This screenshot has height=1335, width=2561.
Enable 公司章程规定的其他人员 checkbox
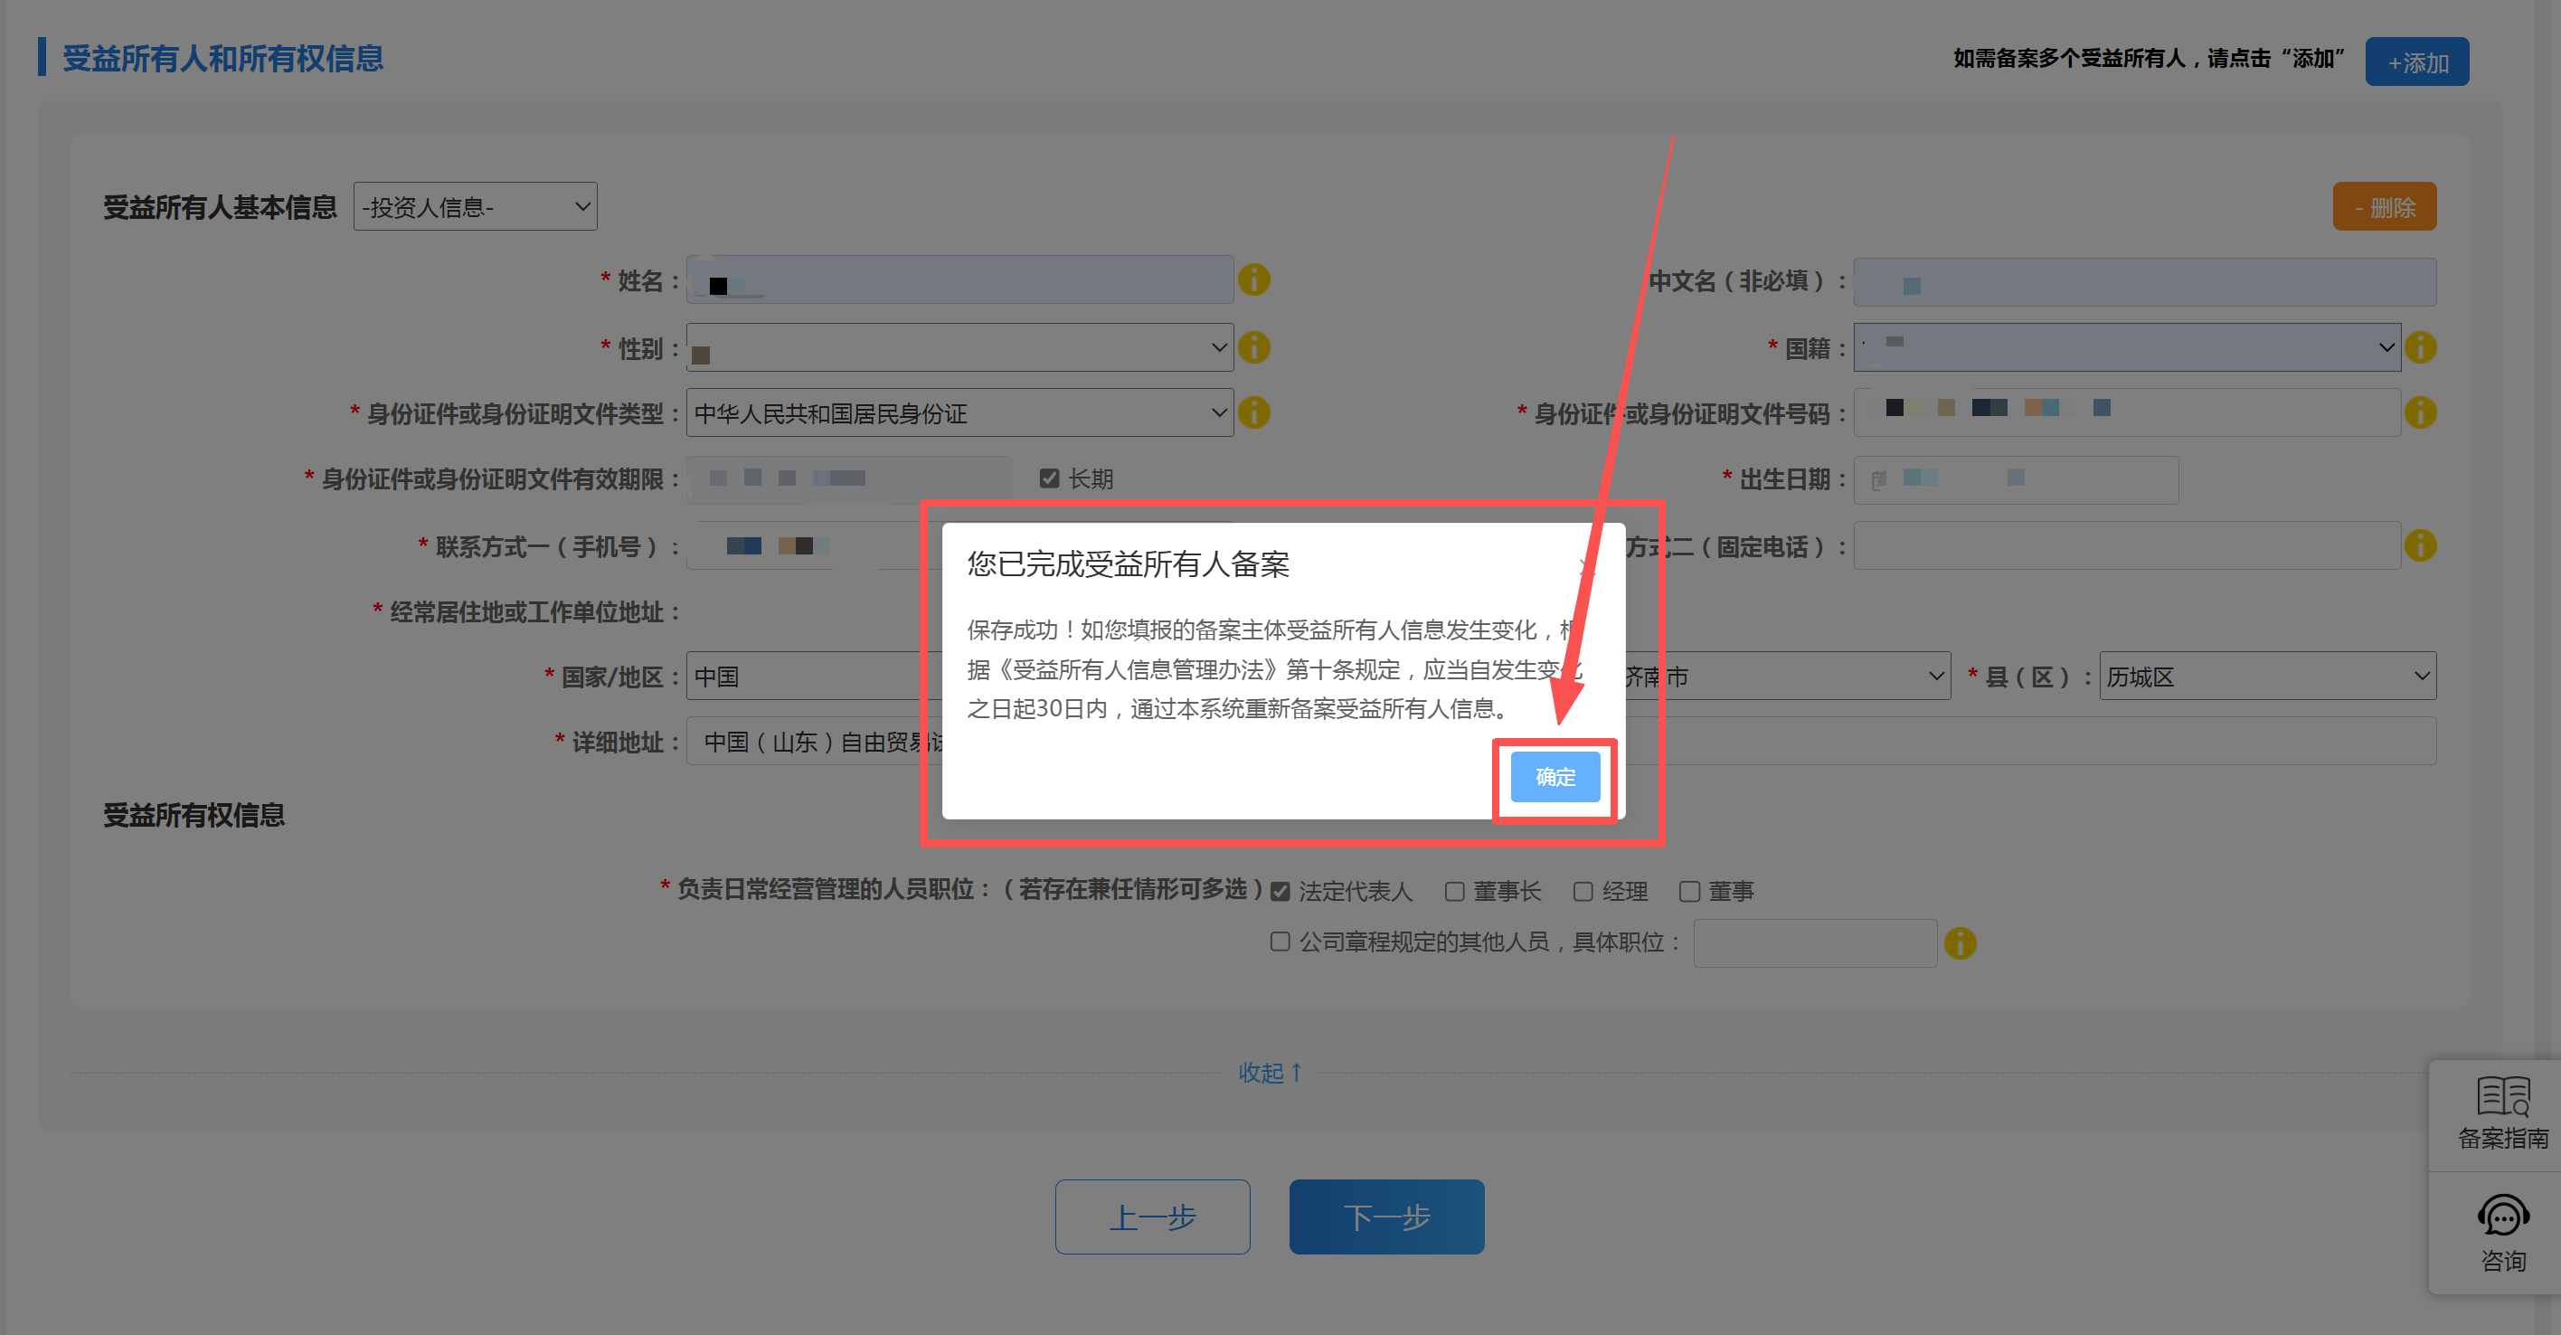[1280, 942]
